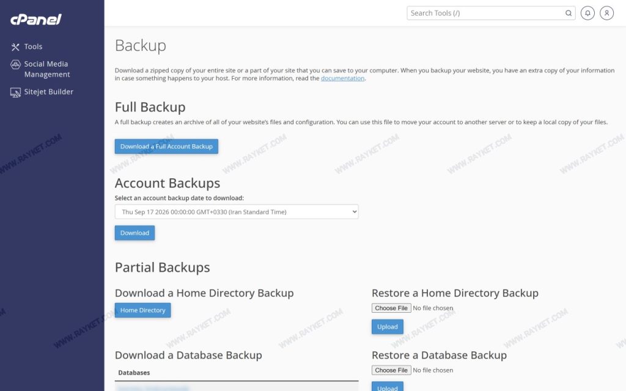This screenshot has height=391, width=626.
Task: Click the Home Directory backup button
Action: tap(142, 310)
